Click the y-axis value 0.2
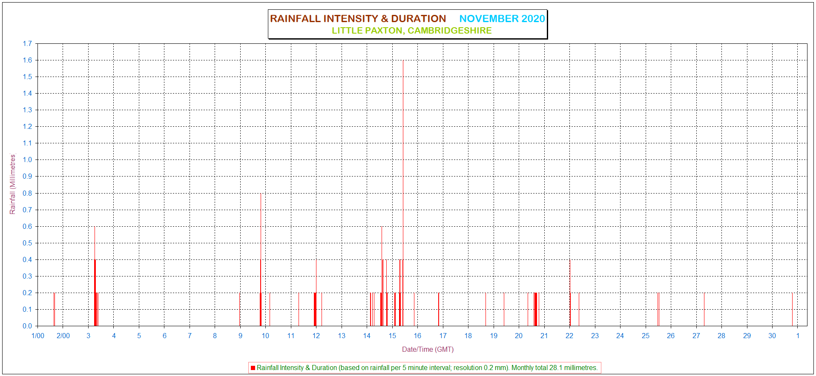Screen dimensions: 816x376 27,293
